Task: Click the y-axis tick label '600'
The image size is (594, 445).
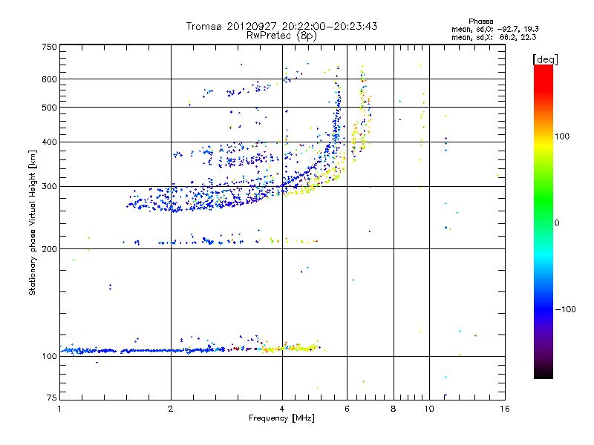Action: pos(49,79)
